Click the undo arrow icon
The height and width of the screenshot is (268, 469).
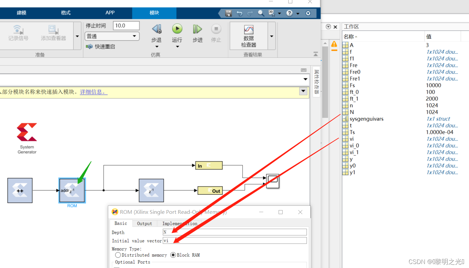(240, 13)
